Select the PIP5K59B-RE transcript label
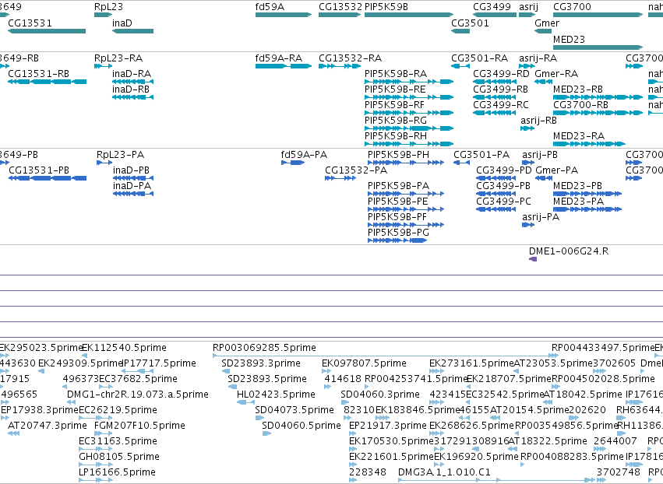 click(x=395, y=89)
